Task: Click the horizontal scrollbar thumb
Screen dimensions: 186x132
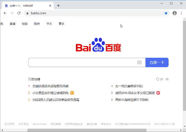Action: pyautogui.click(x=87, y=130)
